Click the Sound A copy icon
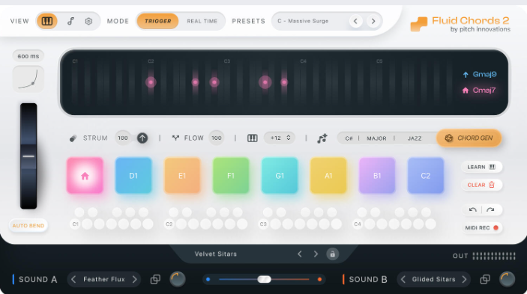 click(x=155, y=279)
